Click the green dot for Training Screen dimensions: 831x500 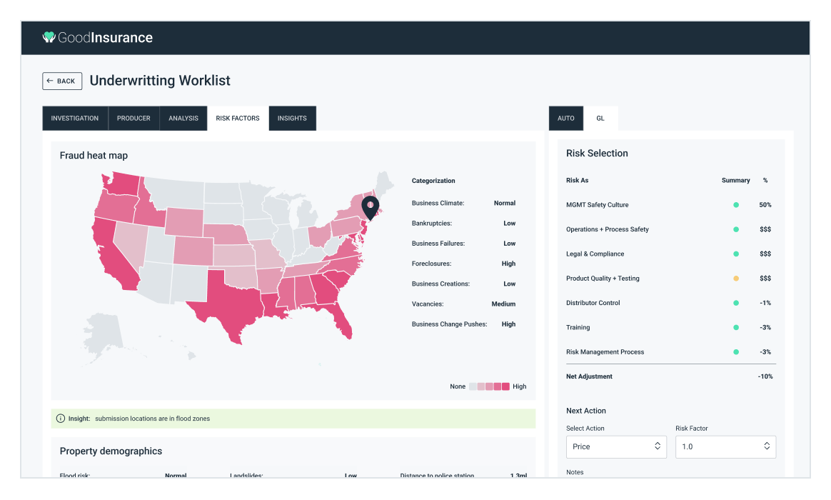click(x=736, y=327)
